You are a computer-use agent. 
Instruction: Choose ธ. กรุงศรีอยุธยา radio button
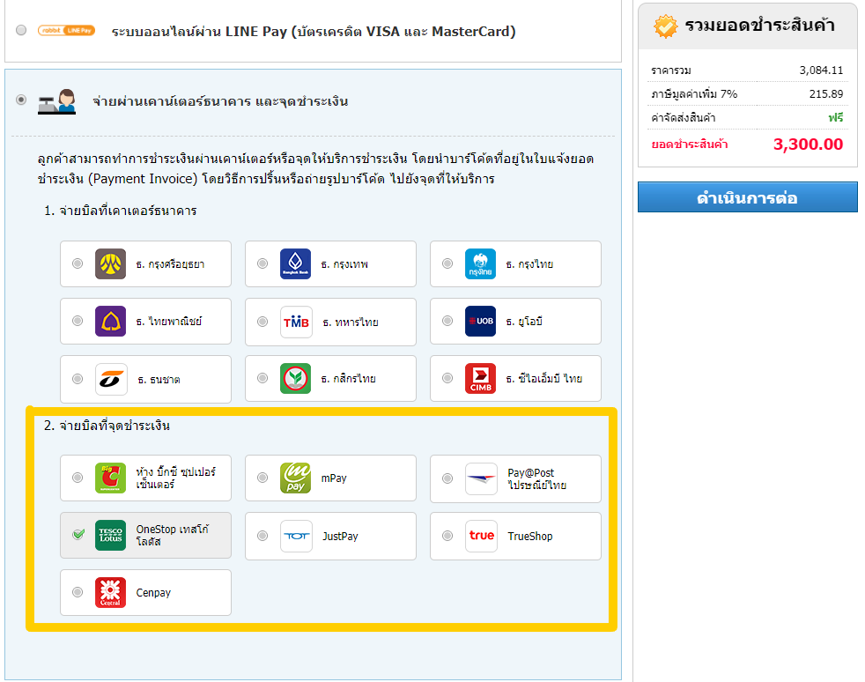(78, 263)
